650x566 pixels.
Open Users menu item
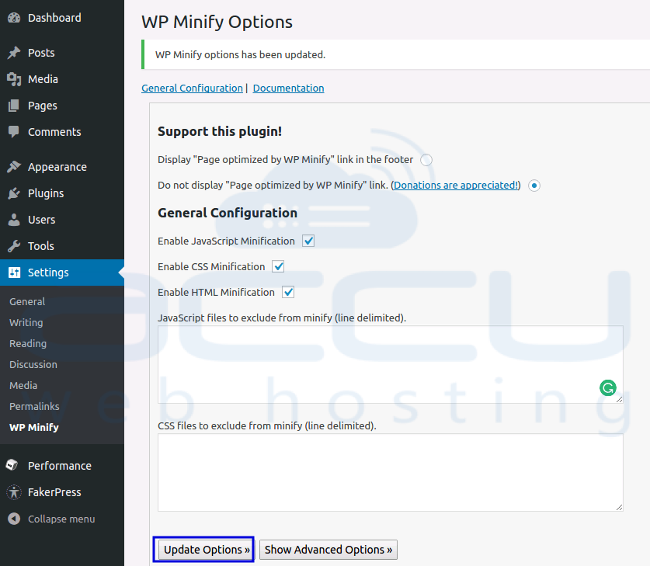pyautogui.click(x=62, y=220)
